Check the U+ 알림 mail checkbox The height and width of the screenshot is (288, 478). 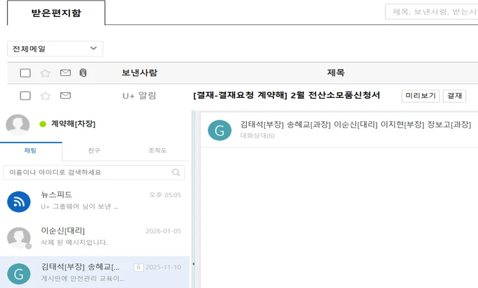25,95
